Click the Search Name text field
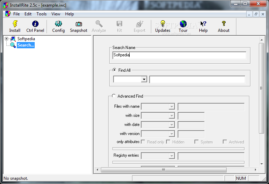Screen dimensions: 269x184 pyautogui.click(x=179, y=55)
